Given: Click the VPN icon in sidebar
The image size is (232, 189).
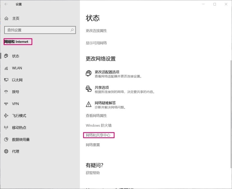Looking at the screenshot, I should pyautogui.click(x=6, y=104).
